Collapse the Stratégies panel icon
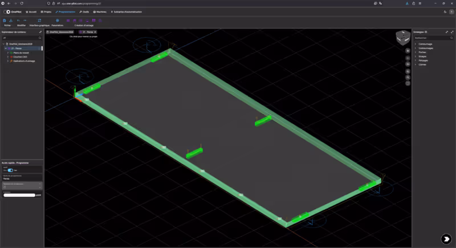The width and height of the screenshot is (456, 248). point(447,32)
